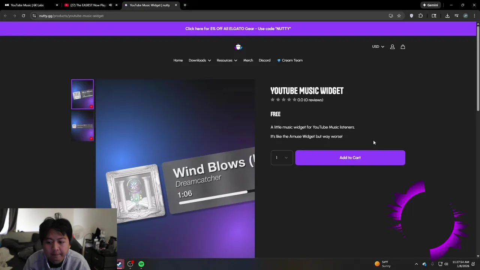Click Add to Cart
This screenshot has height=270, width=480.
(350, 158)
